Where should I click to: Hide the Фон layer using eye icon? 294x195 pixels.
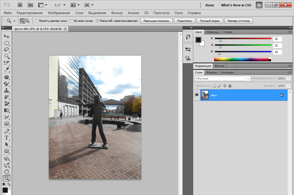[x=197, y=95]
